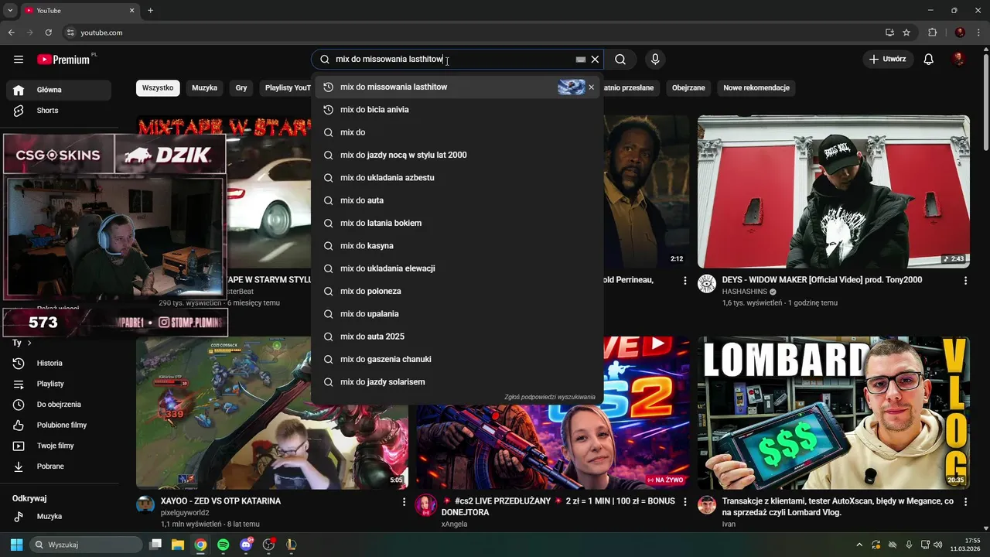Open the HASHASHINS channel link
The width and height of the screenshot is (990, 557).
(744, 292)
